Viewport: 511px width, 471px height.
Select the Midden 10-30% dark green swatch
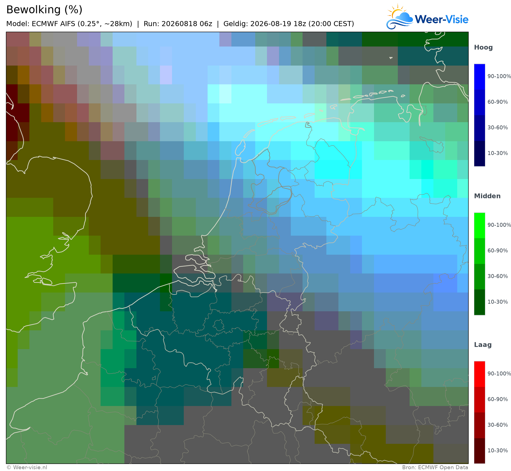click(479, 302)
